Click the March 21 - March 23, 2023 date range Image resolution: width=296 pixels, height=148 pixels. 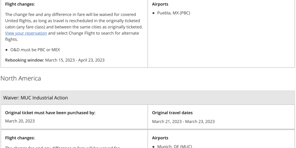(183, 121)
